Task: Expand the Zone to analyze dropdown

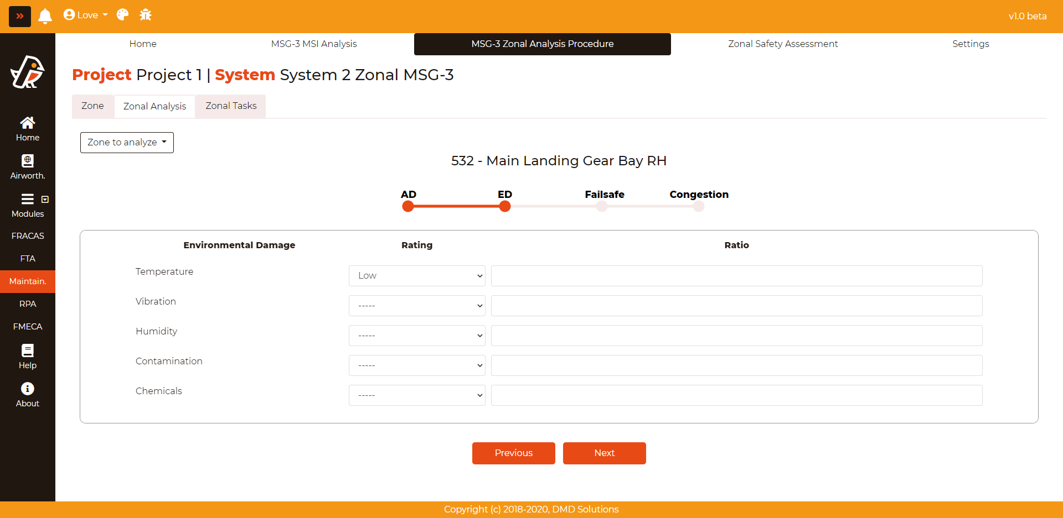Action: coord(127,143)
